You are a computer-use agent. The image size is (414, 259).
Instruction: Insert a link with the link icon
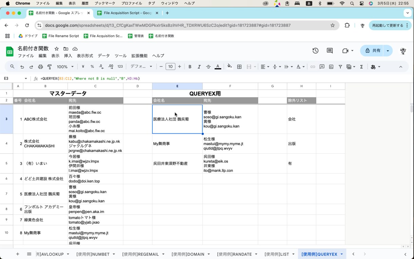pos(313,67)
